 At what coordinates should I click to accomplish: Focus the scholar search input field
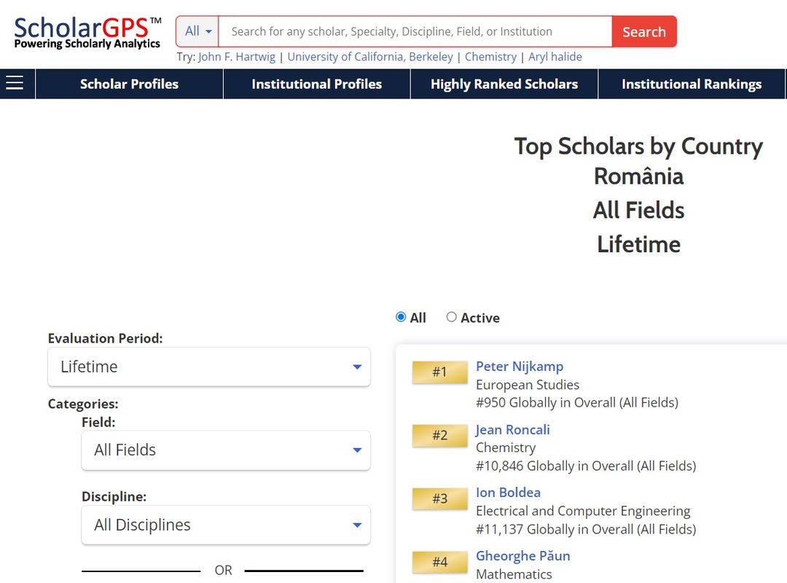coord(415,31)
